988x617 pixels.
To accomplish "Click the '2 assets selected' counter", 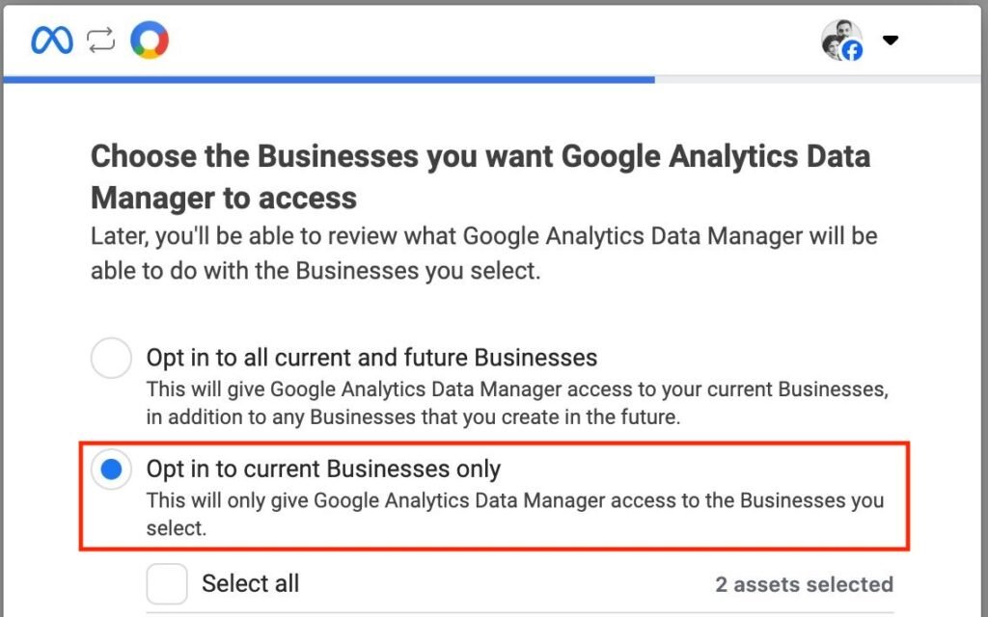I will click(x=804, y=584).
